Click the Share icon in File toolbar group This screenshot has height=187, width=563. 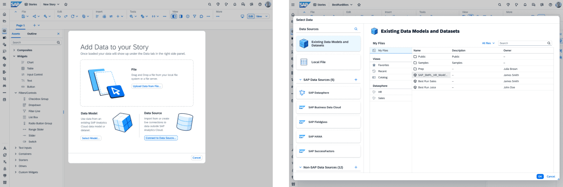pyautogui.click(x=34, y=16)
